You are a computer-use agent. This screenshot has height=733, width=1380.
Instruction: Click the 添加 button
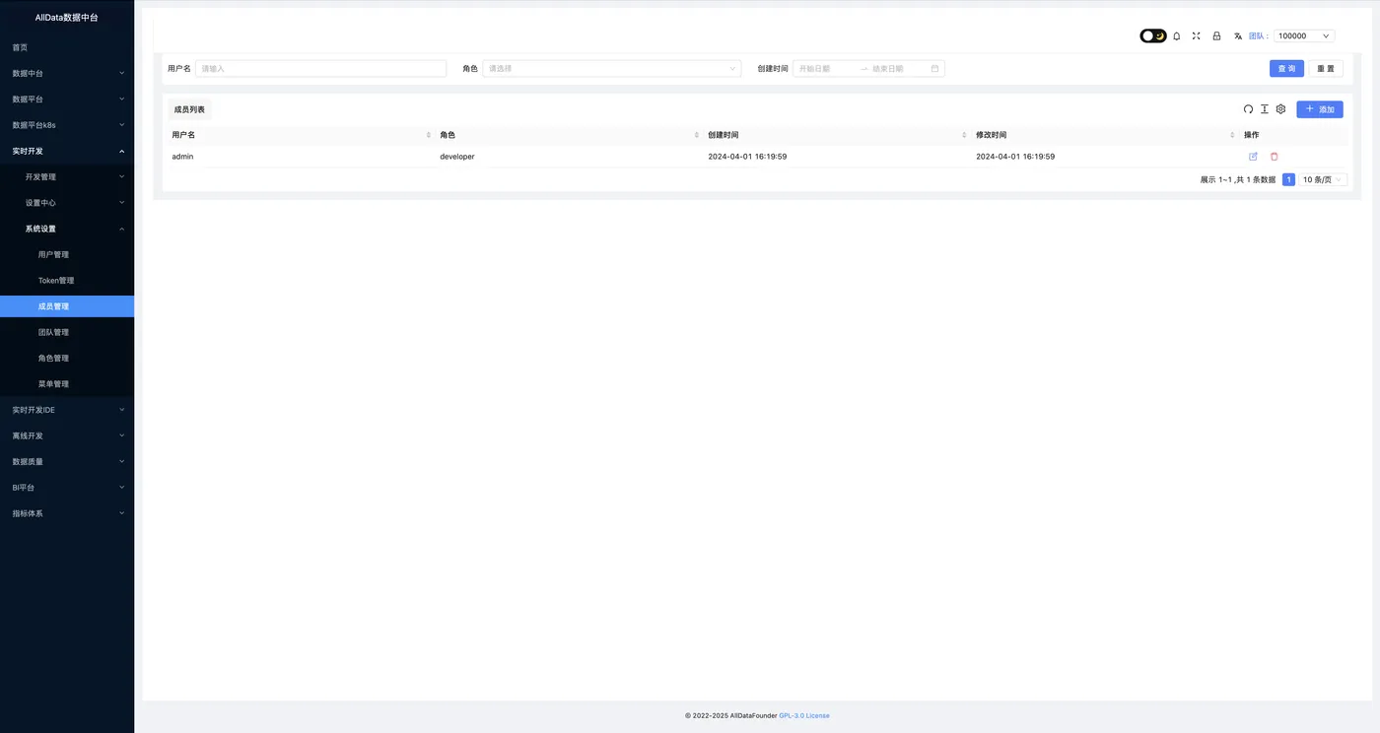tap(1320, 109)
